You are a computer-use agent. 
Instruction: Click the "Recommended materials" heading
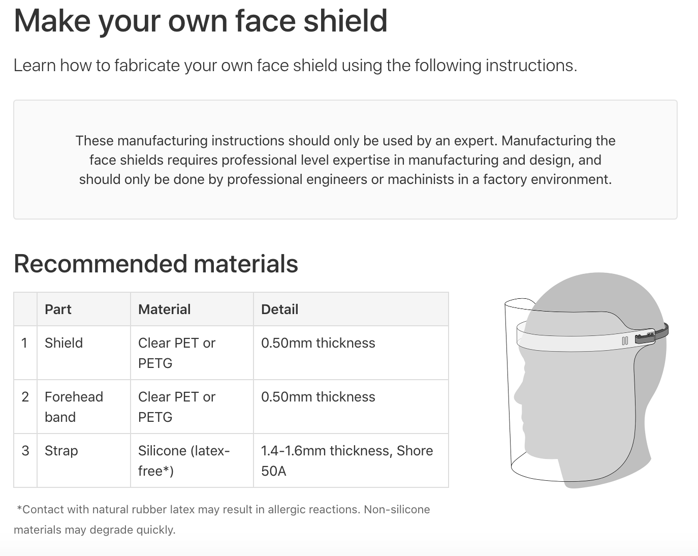(156, 264)
